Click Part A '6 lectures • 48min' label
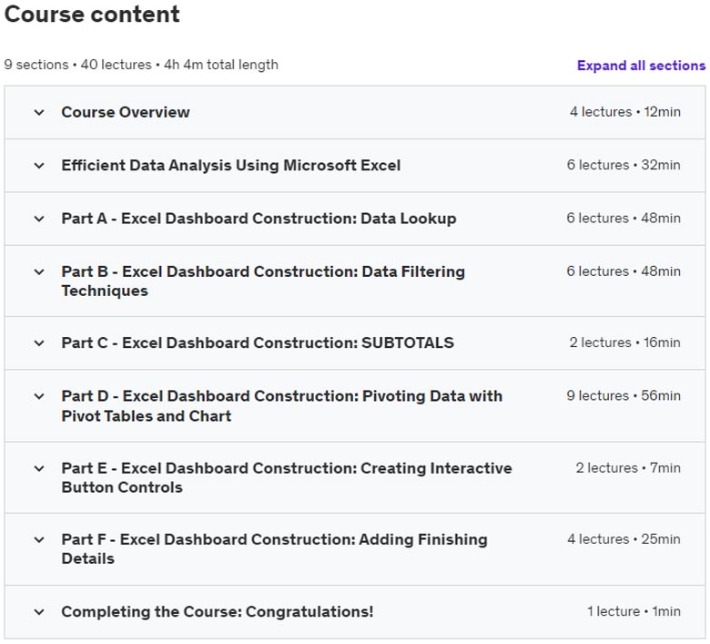The image size is (710, 644). pyautogui.click(x=624, y=218)
